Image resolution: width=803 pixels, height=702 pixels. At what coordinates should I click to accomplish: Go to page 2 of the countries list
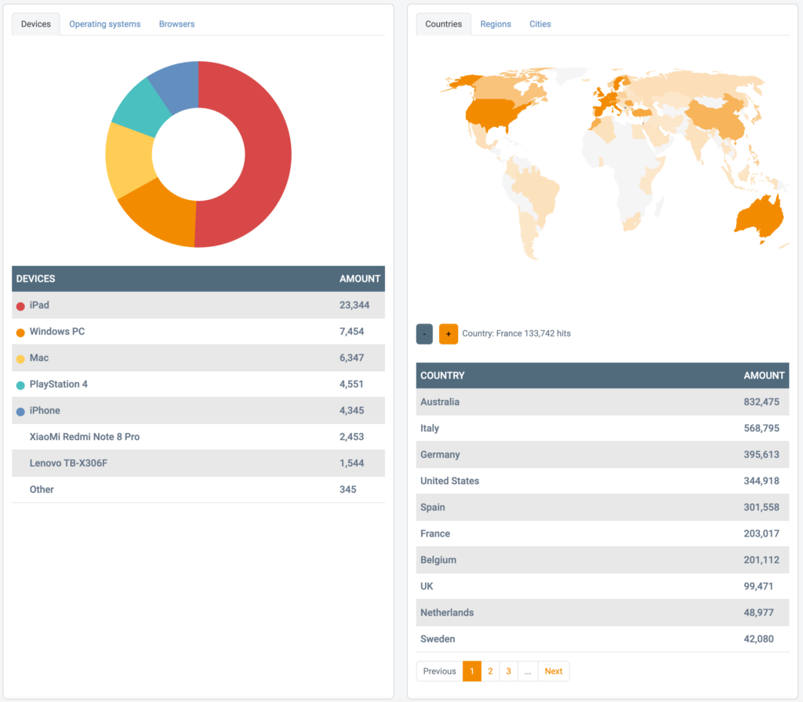coord(490,671)
